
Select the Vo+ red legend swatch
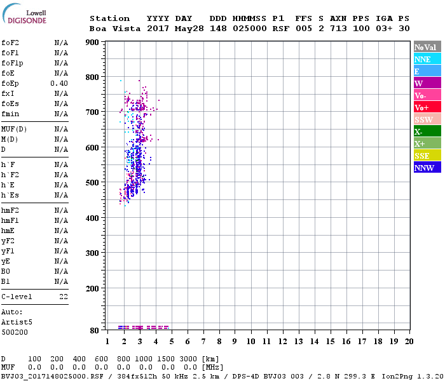coord(427,107)
